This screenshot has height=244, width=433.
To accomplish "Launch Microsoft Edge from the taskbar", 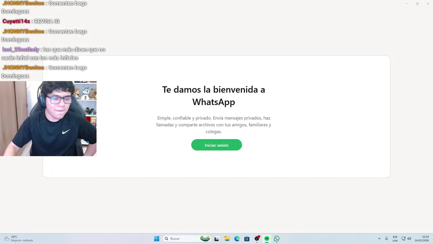I will 237,239.
